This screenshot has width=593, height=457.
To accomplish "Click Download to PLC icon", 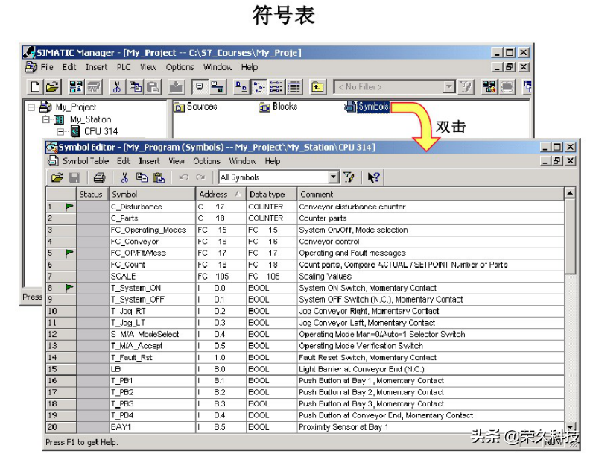I will tap(176, 87).
